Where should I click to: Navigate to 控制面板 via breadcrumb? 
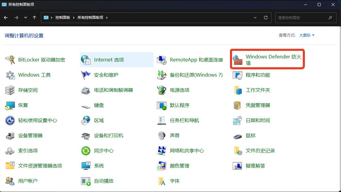63,18
